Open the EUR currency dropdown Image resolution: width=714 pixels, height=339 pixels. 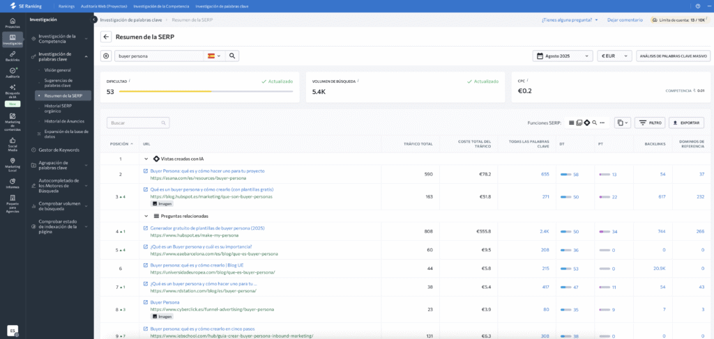tap(615, 56)
